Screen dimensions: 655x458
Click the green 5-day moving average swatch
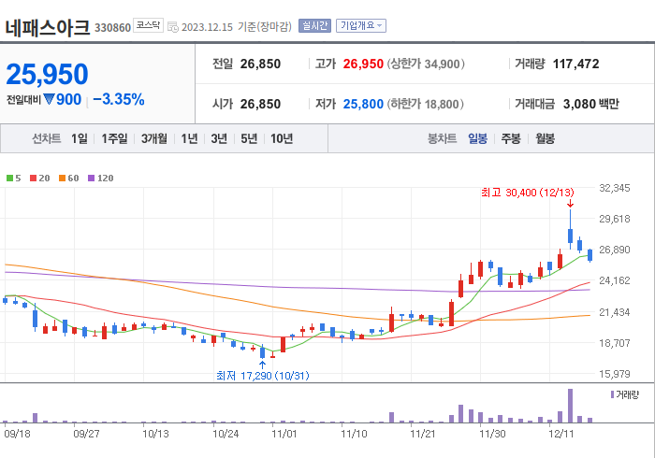9,179
